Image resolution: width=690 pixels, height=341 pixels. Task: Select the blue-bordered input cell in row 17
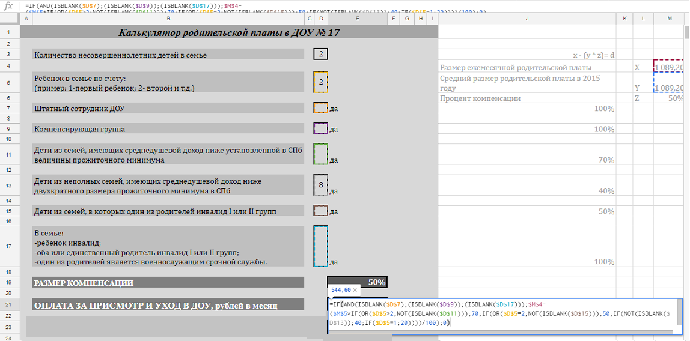[x=321, y=246]
